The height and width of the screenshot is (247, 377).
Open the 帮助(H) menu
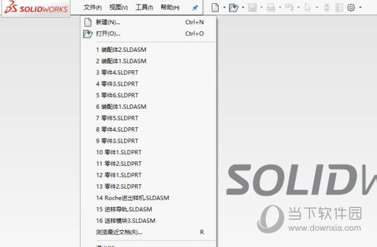click(x=170, y=7)
